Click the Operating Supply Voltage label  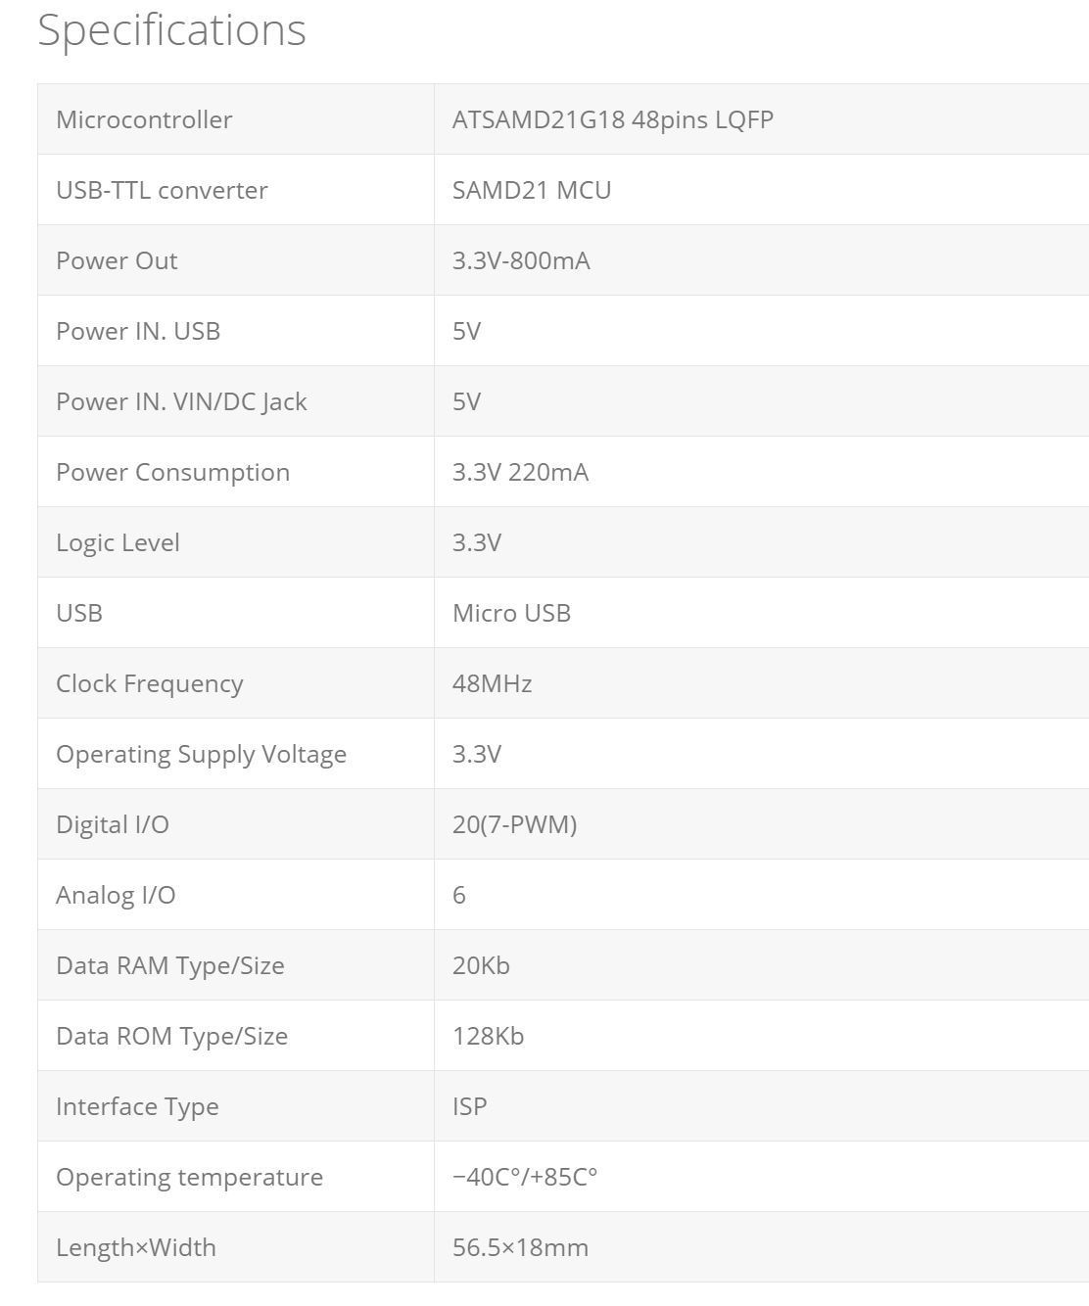(x=201, y=754)
